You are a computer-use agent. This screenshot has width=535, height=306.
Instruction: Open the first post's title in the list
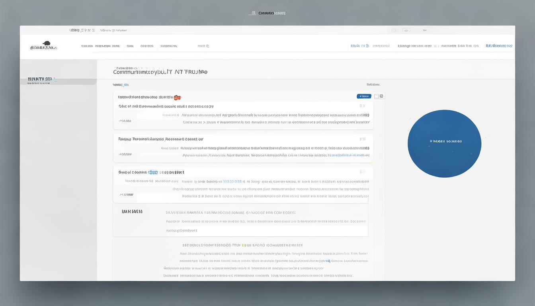(x=146, y=97)
